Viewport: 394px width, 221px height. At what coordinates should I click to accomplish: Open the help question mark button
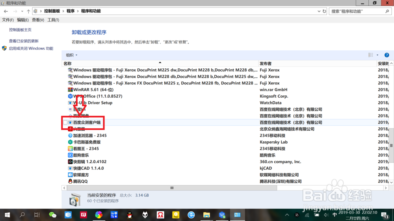(387, 55)
